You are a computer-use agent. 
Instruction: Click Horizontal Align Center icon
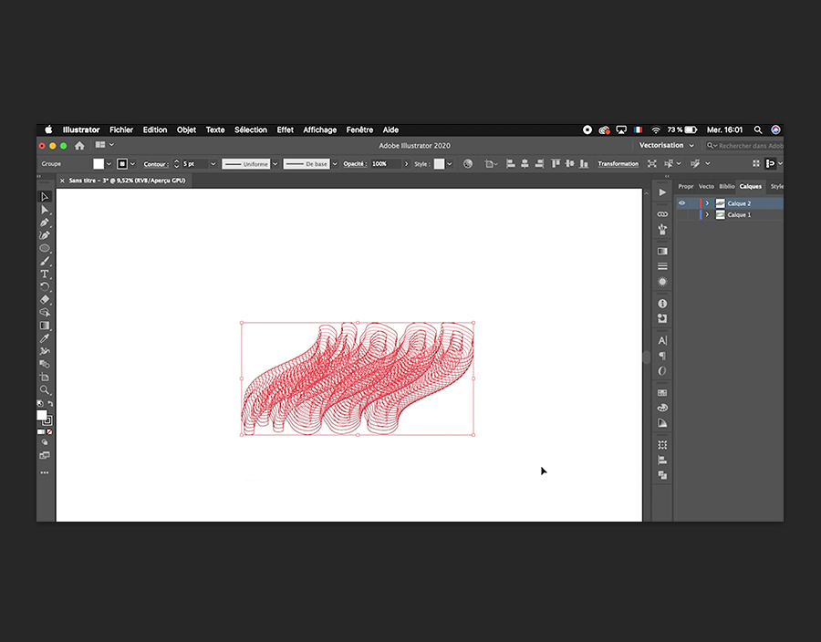pyautogui.click(x=525, y=164)
